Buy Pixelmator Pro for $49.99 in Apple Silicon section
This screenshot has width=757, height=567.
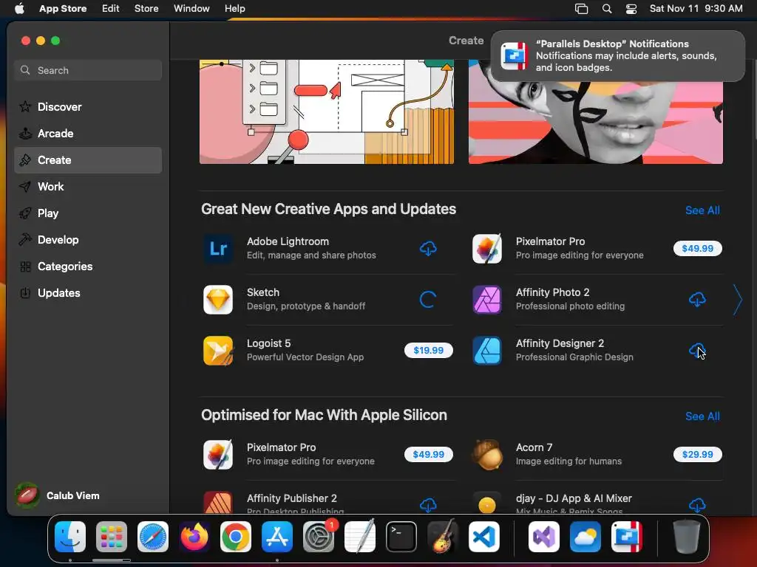[428, 455]
